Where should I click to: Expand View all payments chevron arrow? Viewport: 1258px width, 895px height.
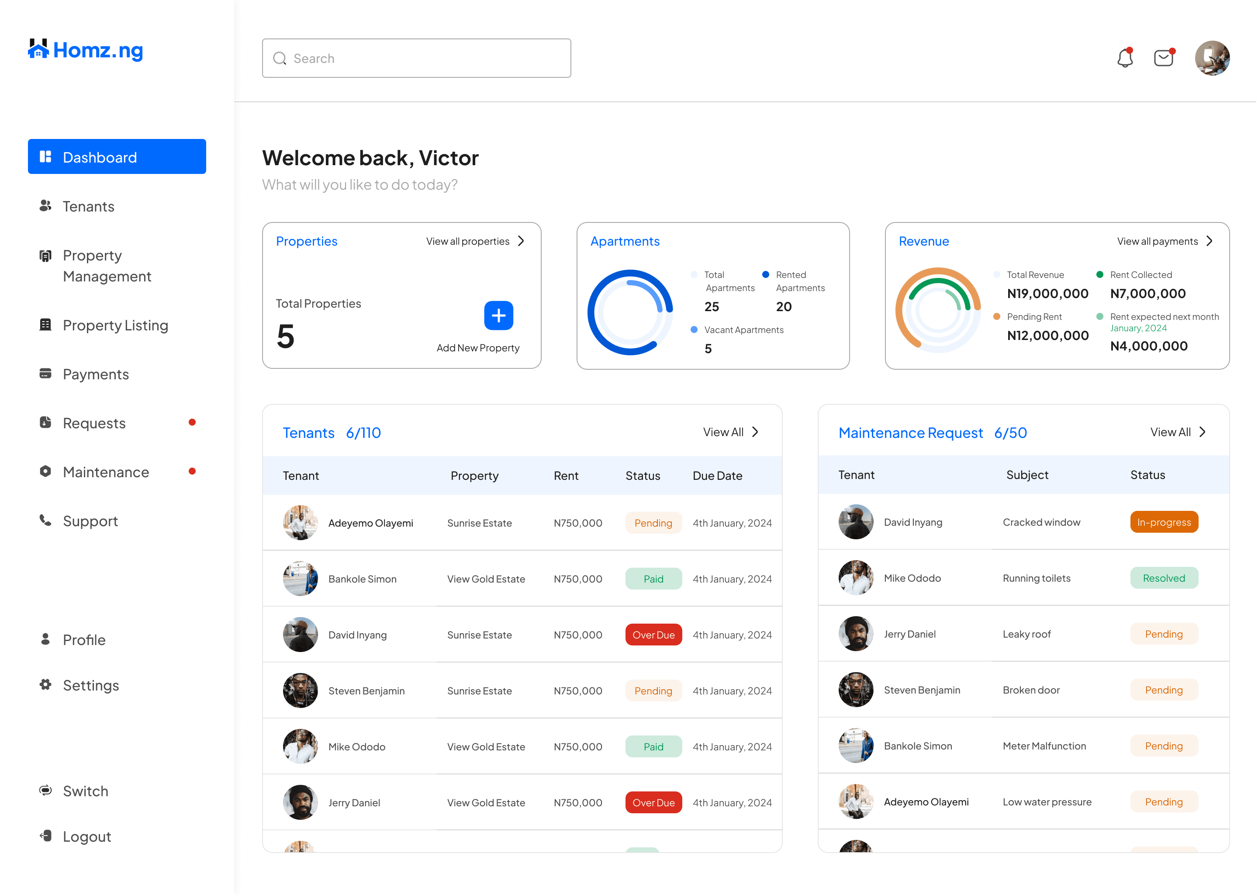click(x=1210, y=241)
